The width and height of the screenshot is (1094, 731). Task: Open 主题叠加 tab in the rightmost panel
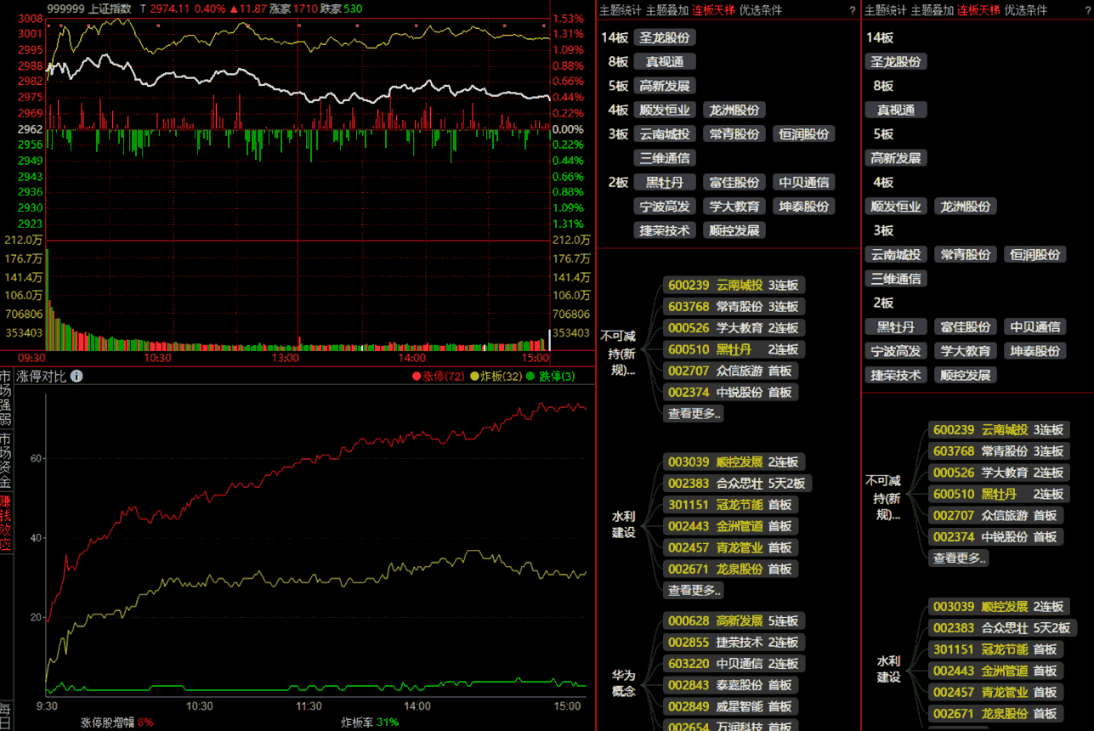pos(932,10)
